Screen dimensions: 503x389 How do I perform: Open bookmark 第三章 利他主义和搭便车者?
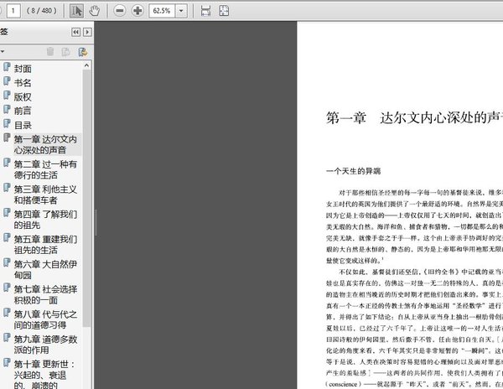tap(45, 194)
